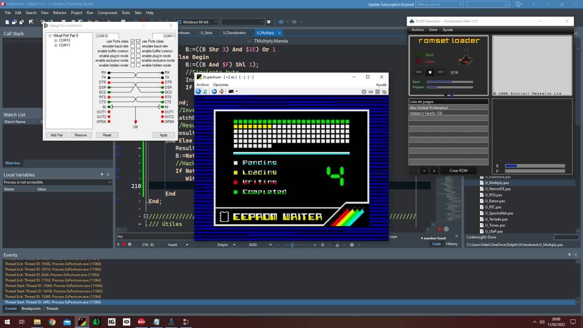
Task: Expand the COM10 tree node
Action: pos(56,41)
